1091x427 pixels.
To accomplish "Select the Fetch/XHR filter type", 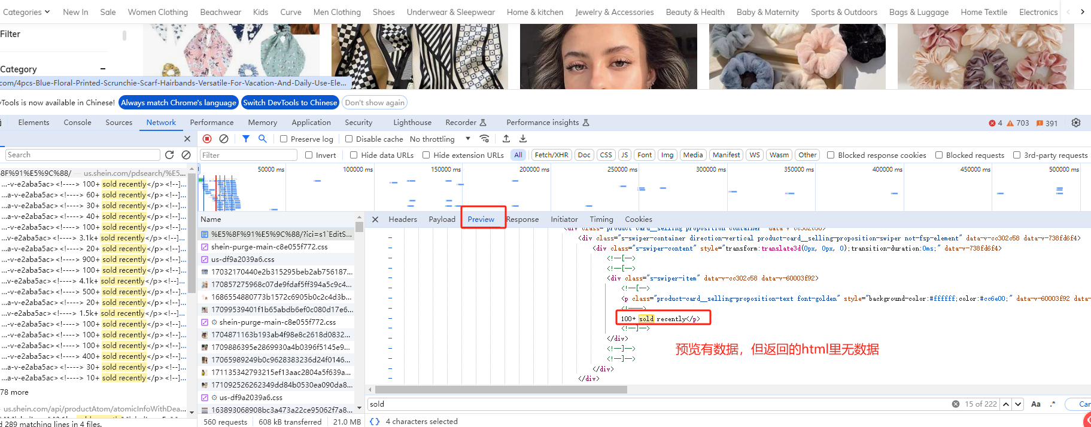I will [x=551, y=155].
